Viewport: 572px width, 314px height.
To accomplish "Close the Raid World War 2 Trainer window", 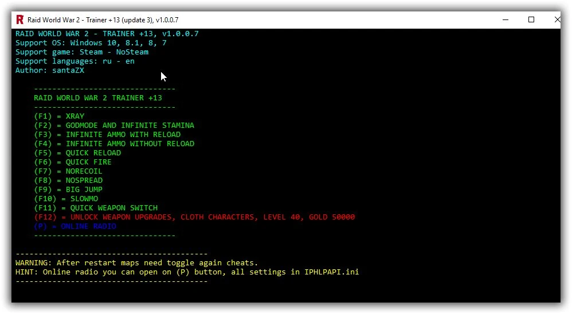I will tap(557, 19).
